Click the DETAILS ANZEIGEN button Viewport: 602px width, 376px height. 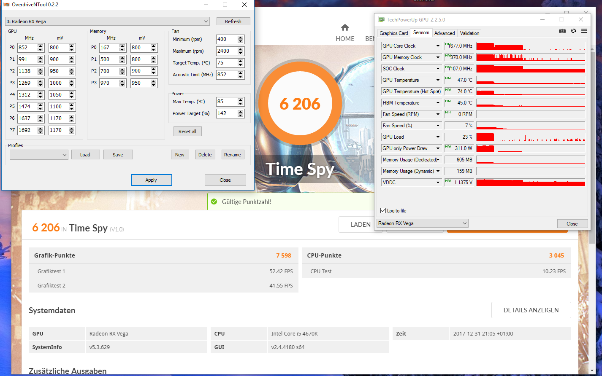pos(531,310)
